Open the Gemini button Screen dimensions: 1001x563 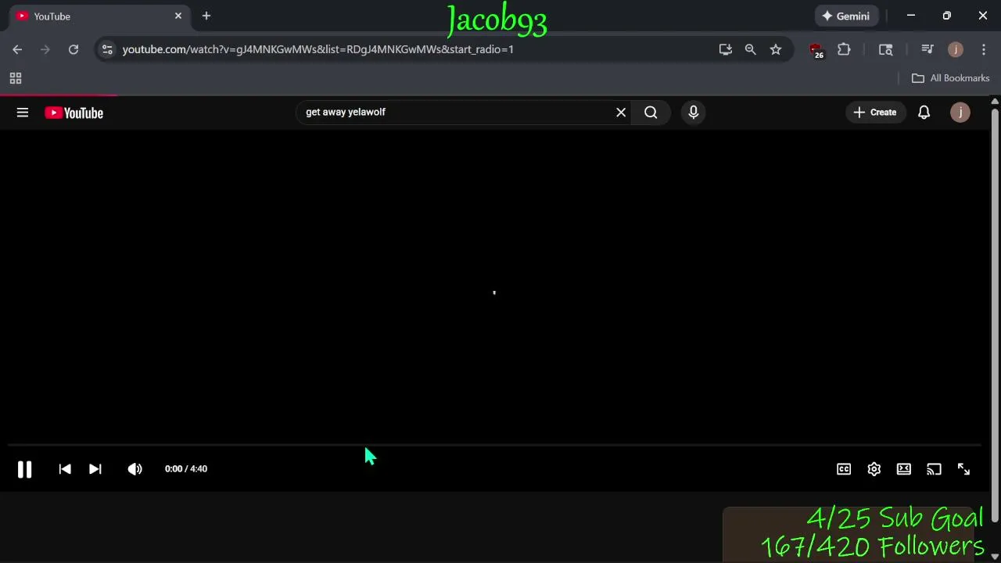click(x=847, y=16)
